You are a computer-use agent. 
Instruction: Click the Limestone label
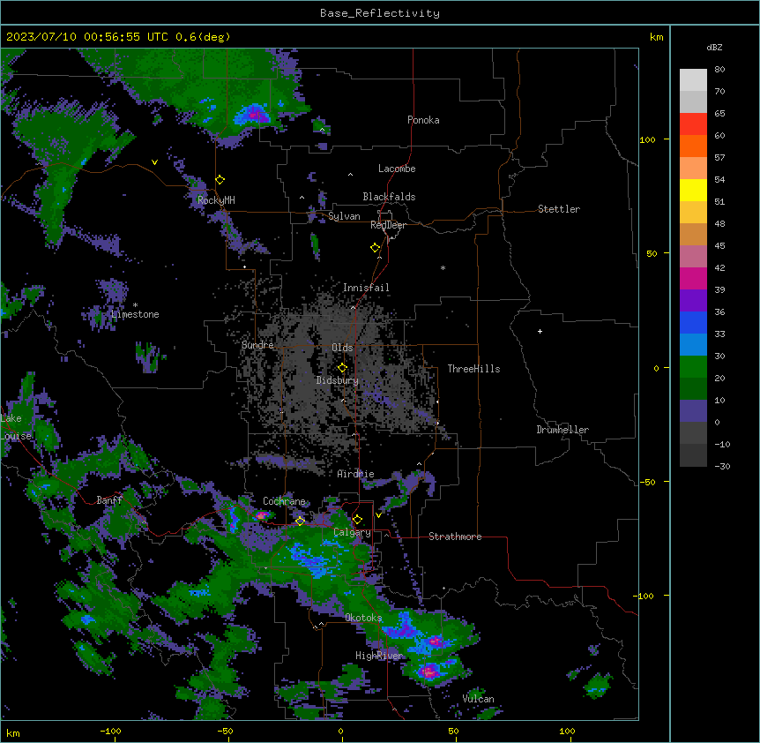(x=135, y=314)
